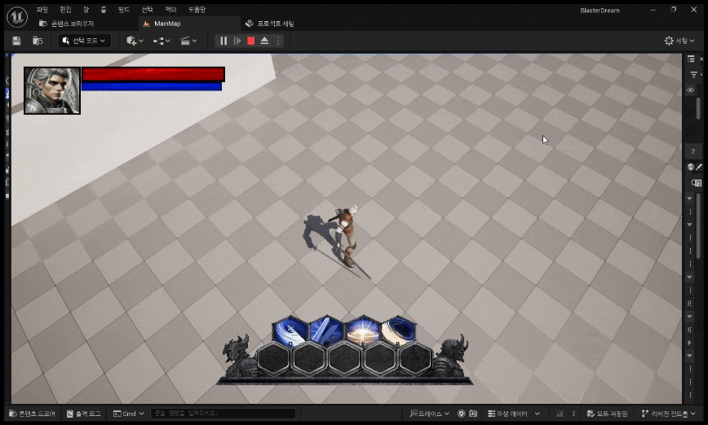Open the 선택 모드 selection mode dropdown
The width and height of the screenshot is (708, 425).
[85, 41]
